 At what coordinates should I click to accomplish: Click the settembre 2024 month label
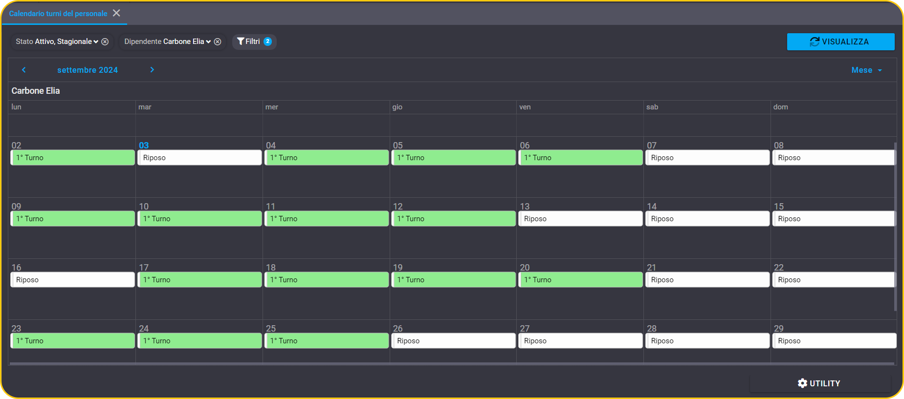(88, 70)
